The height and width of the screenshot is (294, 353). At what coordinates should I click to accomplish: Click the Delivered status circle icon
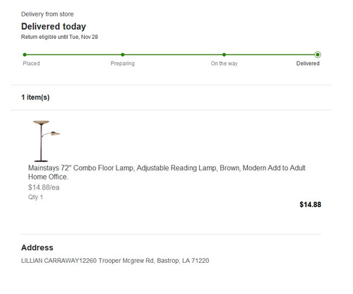pyautogui.click(x=318, y=54)
